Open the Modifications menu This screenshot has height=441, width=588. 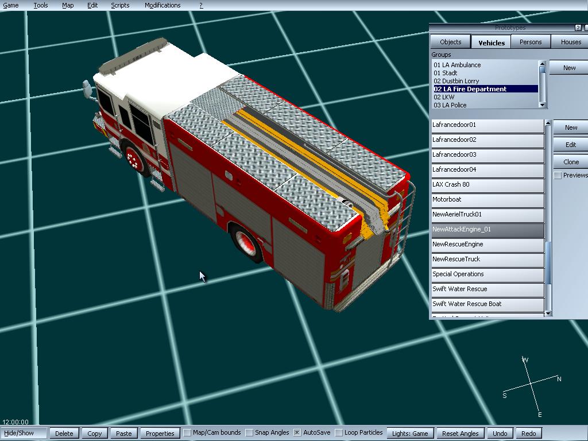pyautogui.click(x=163, y=5)
